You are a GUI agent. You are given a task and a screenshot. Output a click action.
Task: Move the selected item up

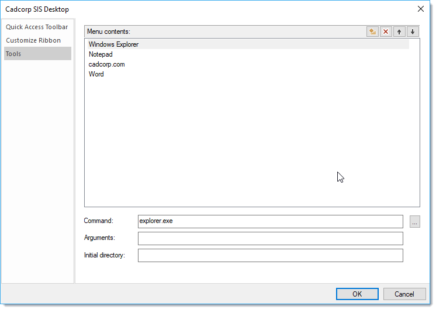399,32
